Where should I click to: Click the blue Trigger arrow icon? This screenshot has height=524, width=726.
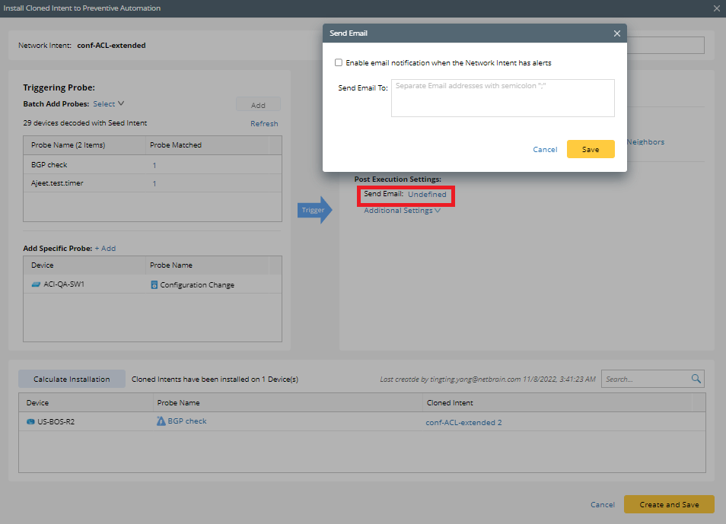click(x=313, y=210)
